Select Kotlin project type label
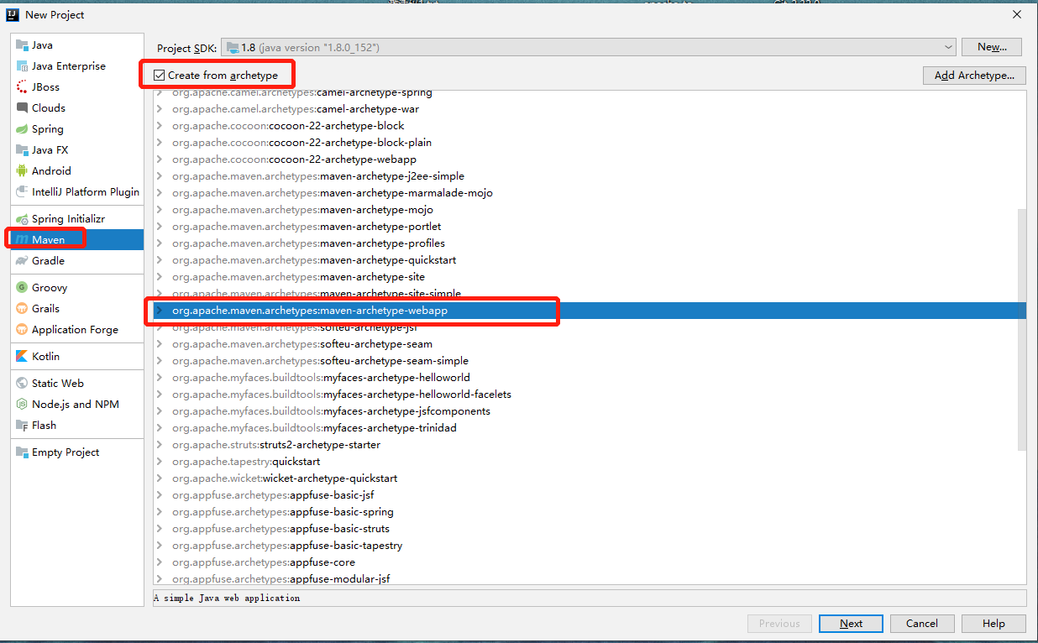 45,357
